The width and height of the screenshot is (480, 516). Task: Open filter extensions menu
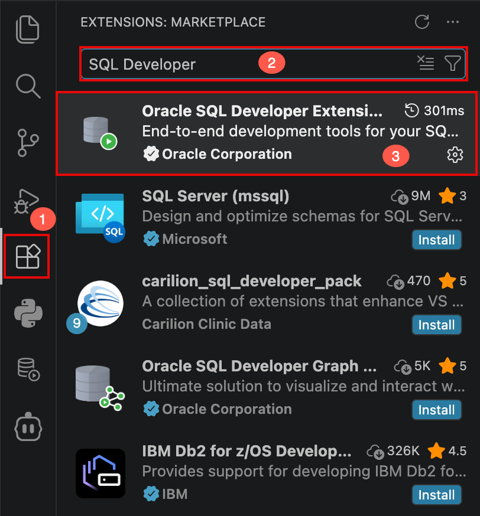coord(453,63)
